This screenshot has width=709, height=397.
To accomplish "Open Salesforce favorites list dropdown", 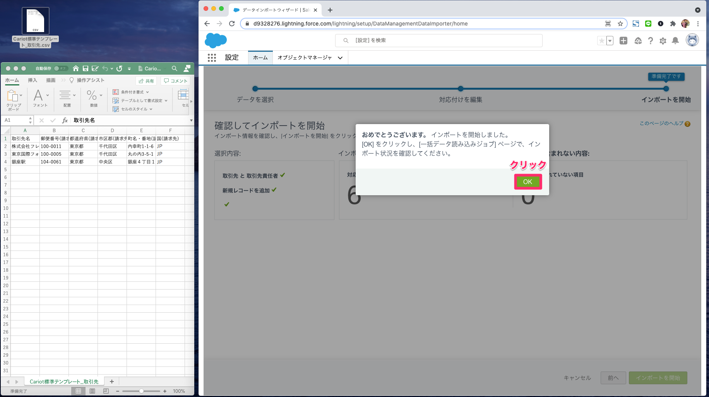I will click(x=610, y=41).
